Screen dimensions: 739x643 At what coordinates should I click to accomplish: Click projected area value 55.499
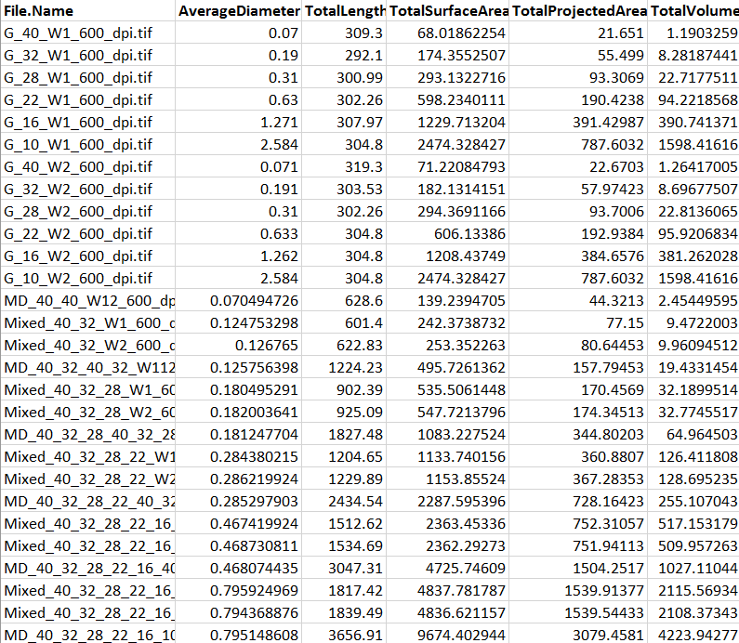coord(578,55)
